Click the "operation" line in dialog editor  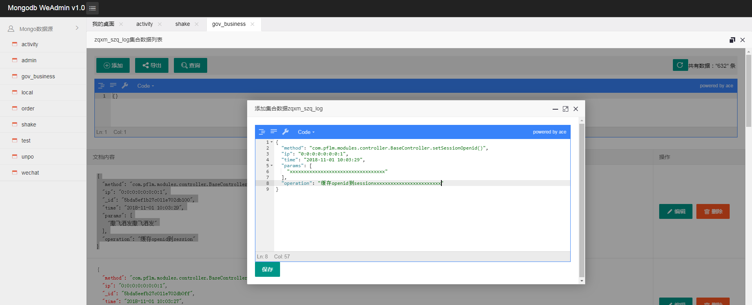362,183
